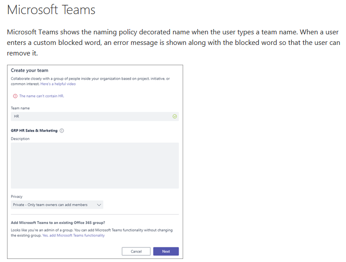
Task: Click the green checkmark in Team name field
Action: (x=175, y=117)
